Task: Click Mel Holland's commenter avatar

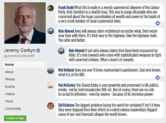Action: [51, 71]
